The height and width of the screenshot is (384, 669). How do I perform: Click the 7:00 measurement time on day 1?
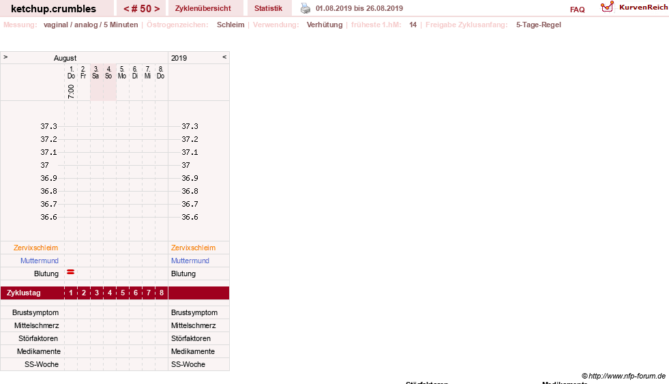[x=71, y=91]
